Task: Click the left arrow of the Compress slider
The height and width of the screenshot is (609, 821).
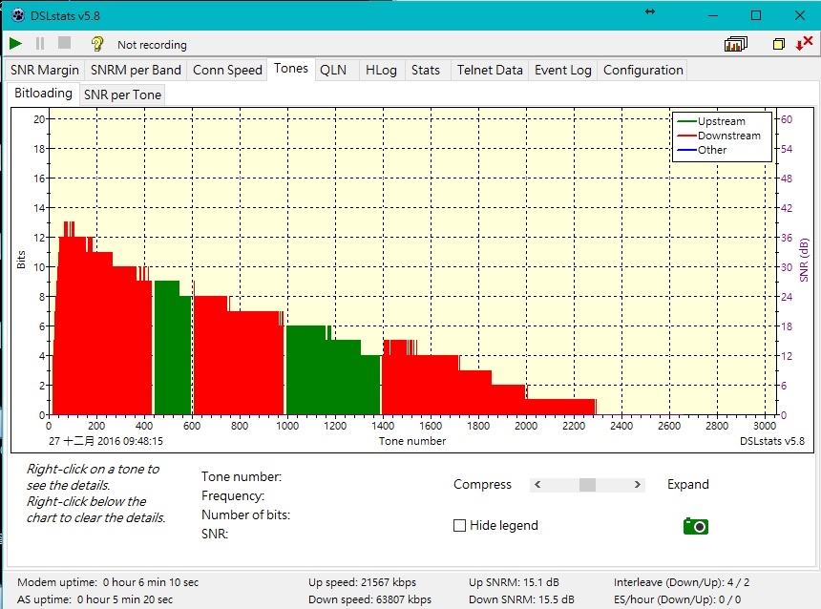Action: click(537, 484)
